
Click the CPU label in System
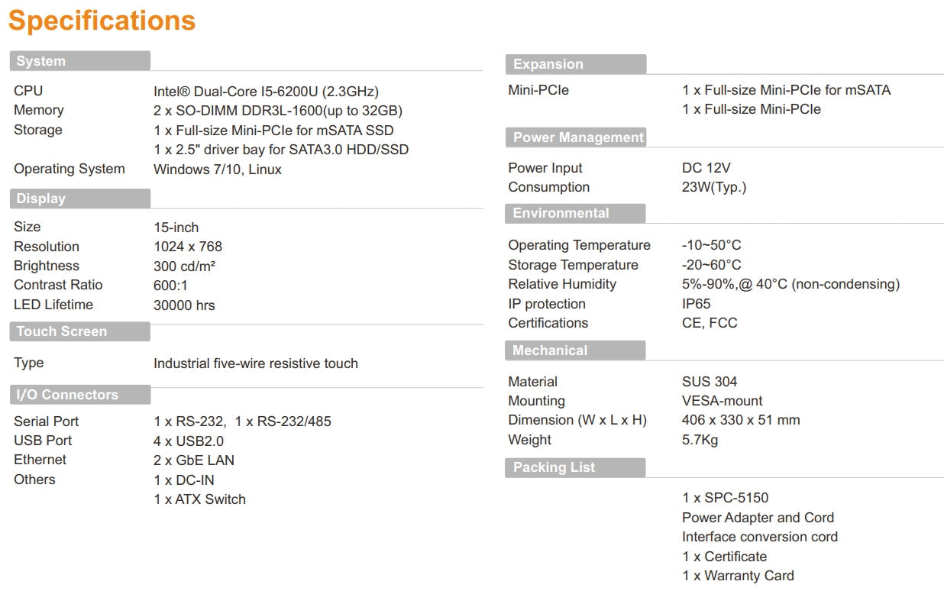(28, 91)
